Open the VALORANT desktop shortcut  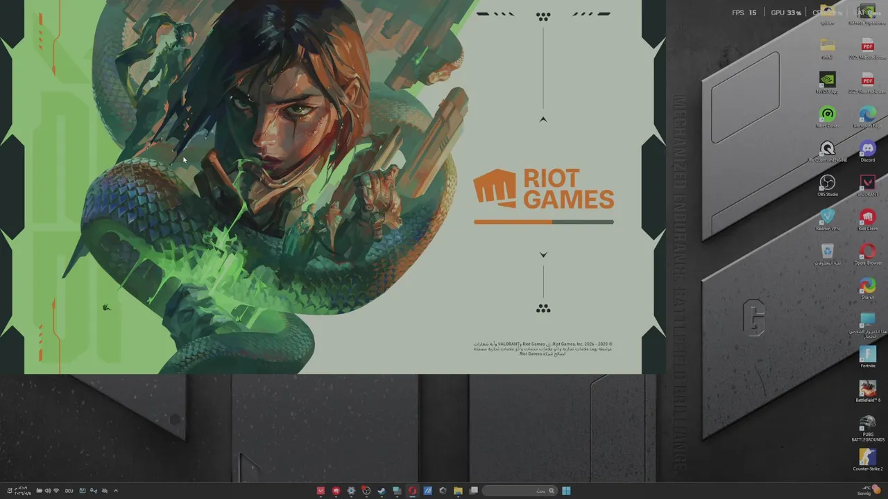click(867, 186)
